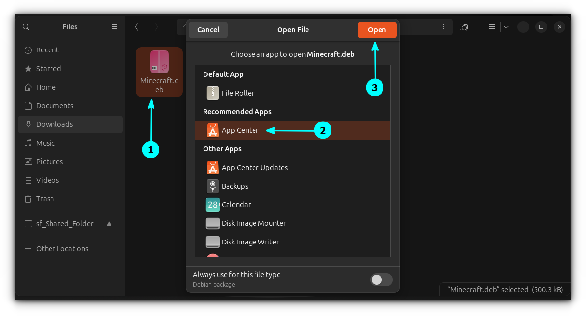
Task: Go to the Home folder
Action: pos(70,87)
